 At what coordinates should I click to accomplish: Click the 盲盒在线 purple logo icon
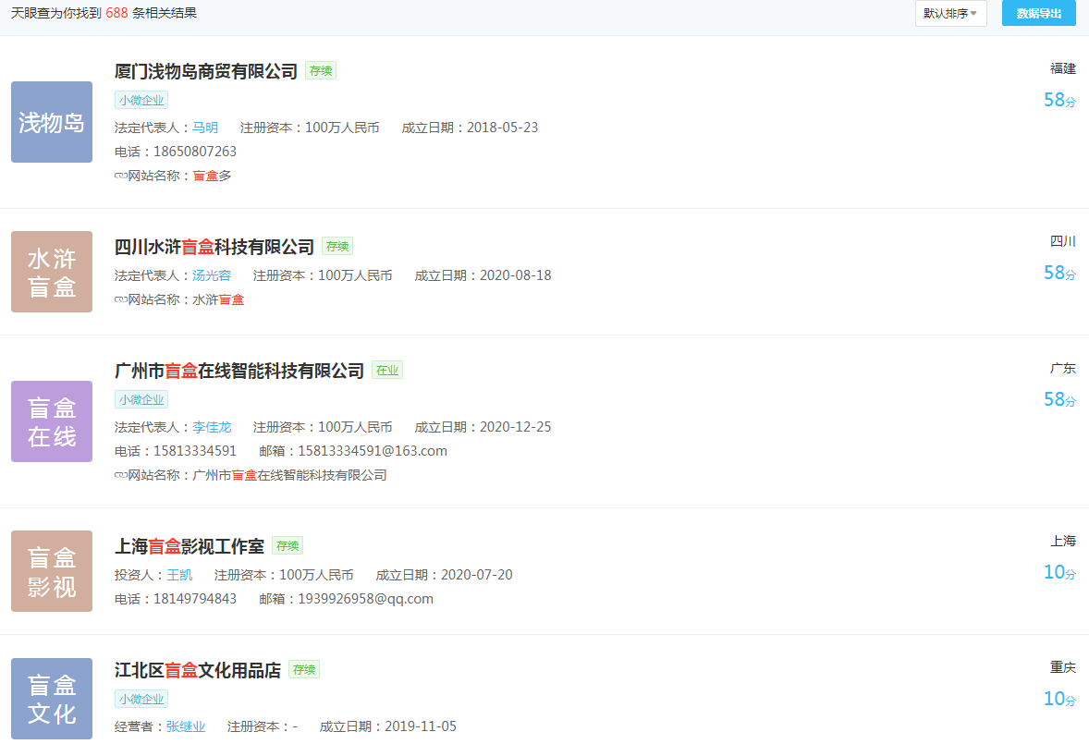(x=51, y=421)
